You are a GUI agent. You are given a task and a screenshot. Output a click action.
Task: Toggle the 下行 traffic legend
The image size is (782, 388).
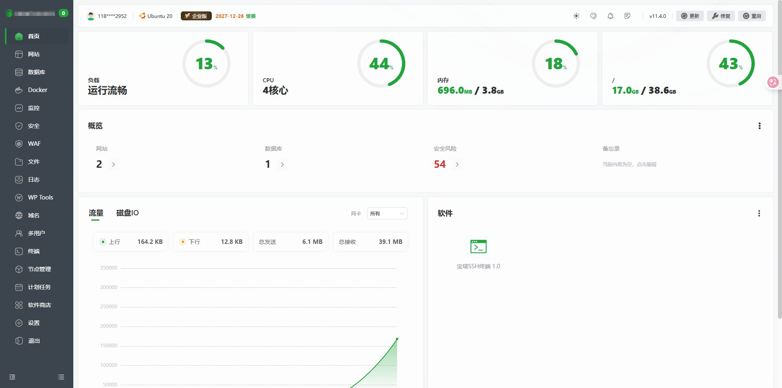(194, 241)
